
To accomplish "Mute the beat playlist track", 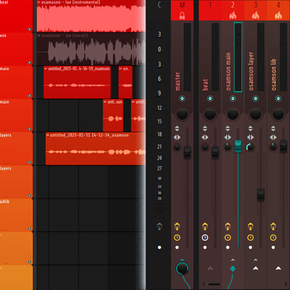I will click(29, 29).
